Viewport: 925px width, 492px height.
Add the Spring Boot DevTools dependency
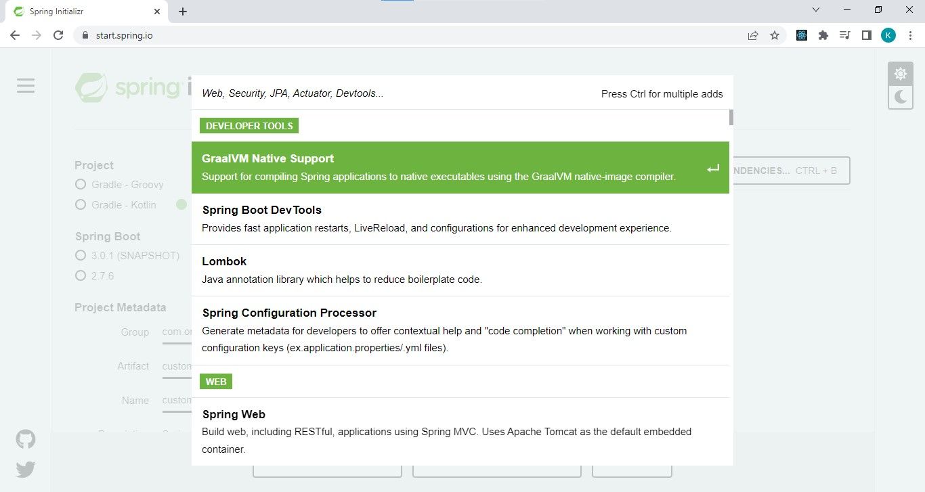(460, 219)
